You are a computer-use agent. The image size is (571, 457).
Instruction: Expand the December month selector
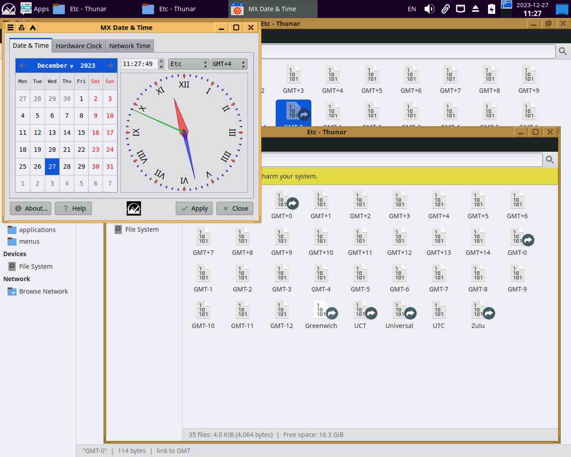point(55,66)
